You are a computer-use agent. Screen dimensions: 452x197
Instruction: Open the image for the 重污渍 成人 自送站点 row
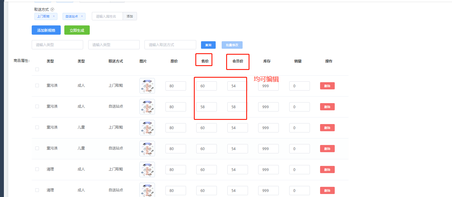coord(147,107)
